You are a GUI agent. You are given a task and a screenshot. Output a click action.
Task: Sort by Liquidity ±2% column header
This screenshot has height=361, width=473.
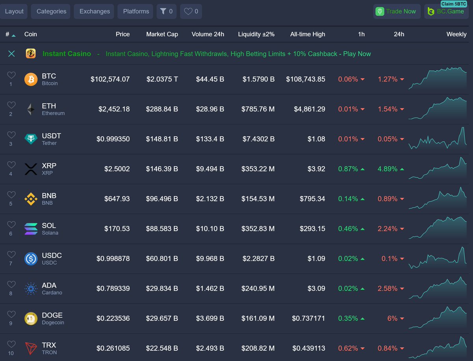point(256,34)
